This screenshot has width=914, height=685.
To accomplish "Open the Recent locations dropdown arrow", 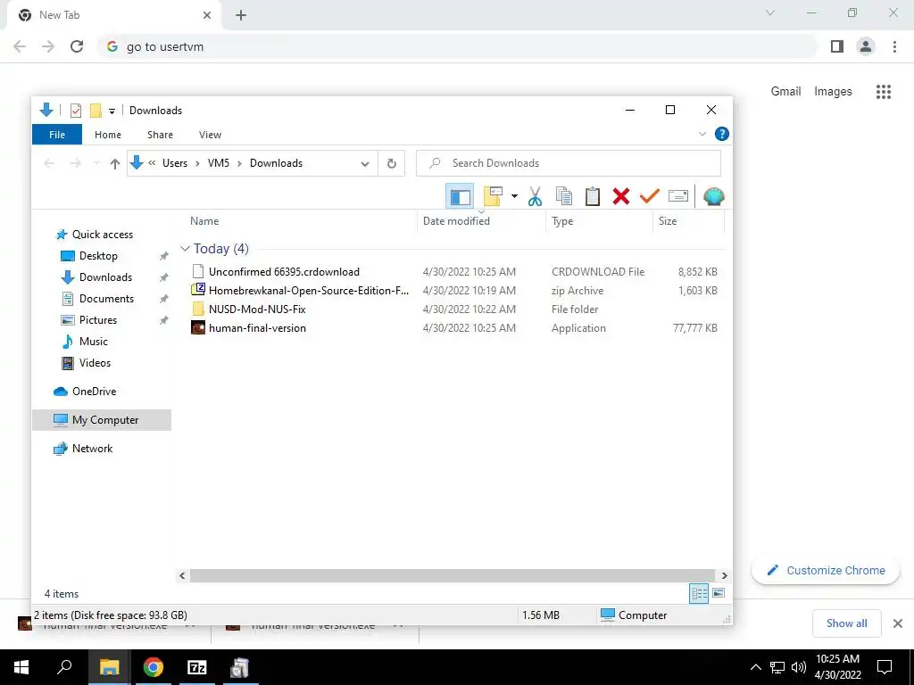I will (96, 164).
